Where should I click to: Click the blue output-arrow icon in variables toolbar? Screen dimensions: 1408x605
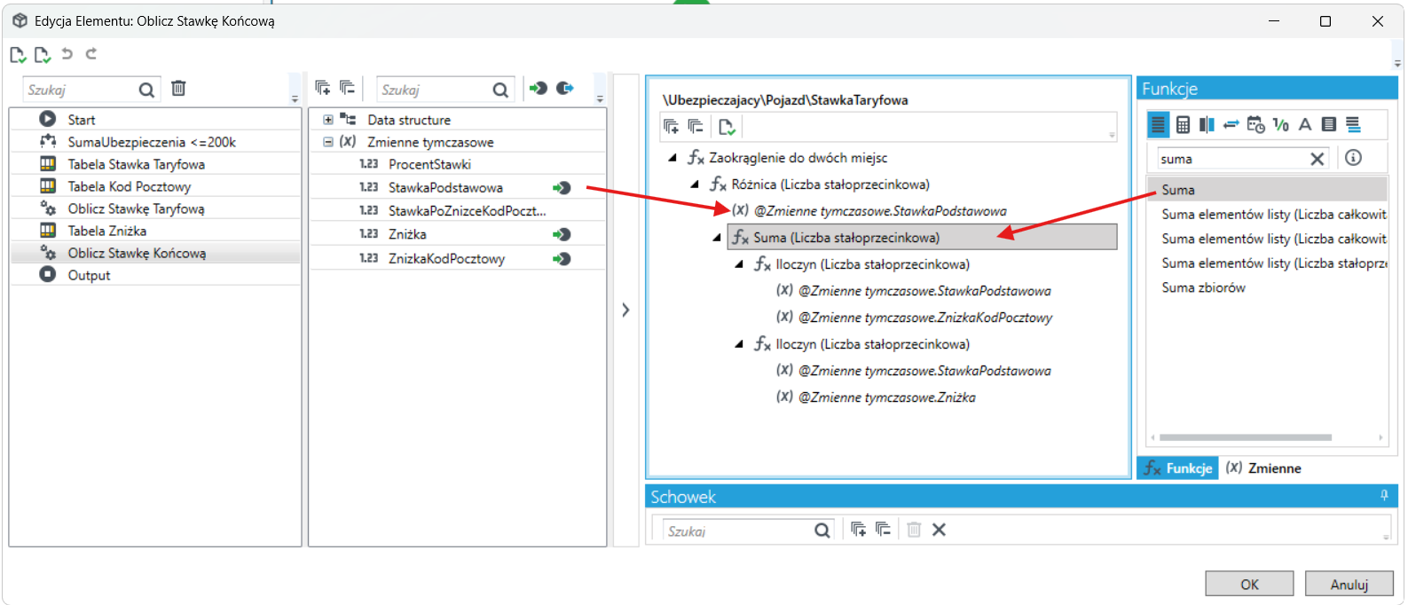click(565, 88)
